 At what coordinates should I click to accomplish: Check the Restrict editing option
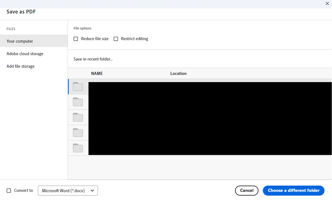point(116,39)
